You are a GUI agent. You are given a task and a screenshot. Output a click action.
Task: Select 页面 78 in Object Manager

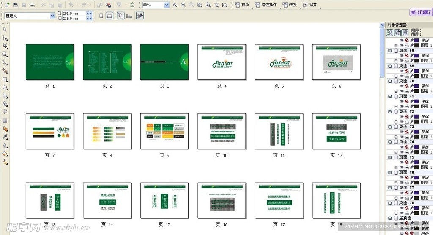(406, 203)
